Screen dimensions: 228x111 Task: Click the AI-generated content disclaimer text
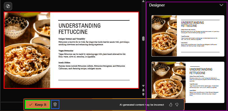[x=142, y=105]
